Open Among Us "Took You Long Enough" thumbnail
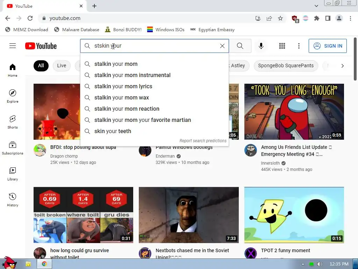The width and height of the screenshot is (358, 269). (294, 112)
